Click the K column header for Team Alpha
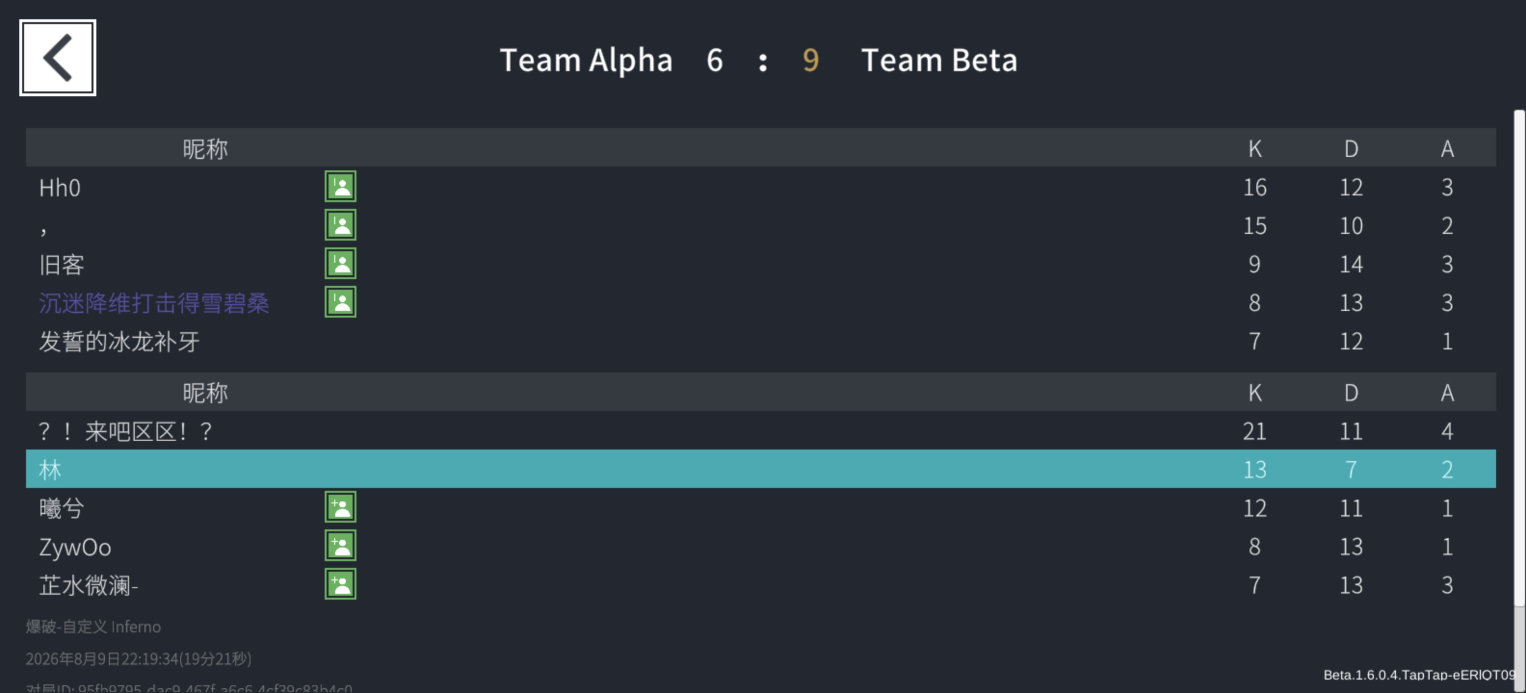 tap(1255, 149)
